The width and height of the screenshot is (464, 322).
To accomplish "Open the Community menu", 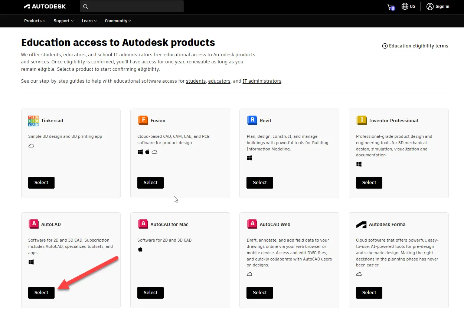I will 118,21.
